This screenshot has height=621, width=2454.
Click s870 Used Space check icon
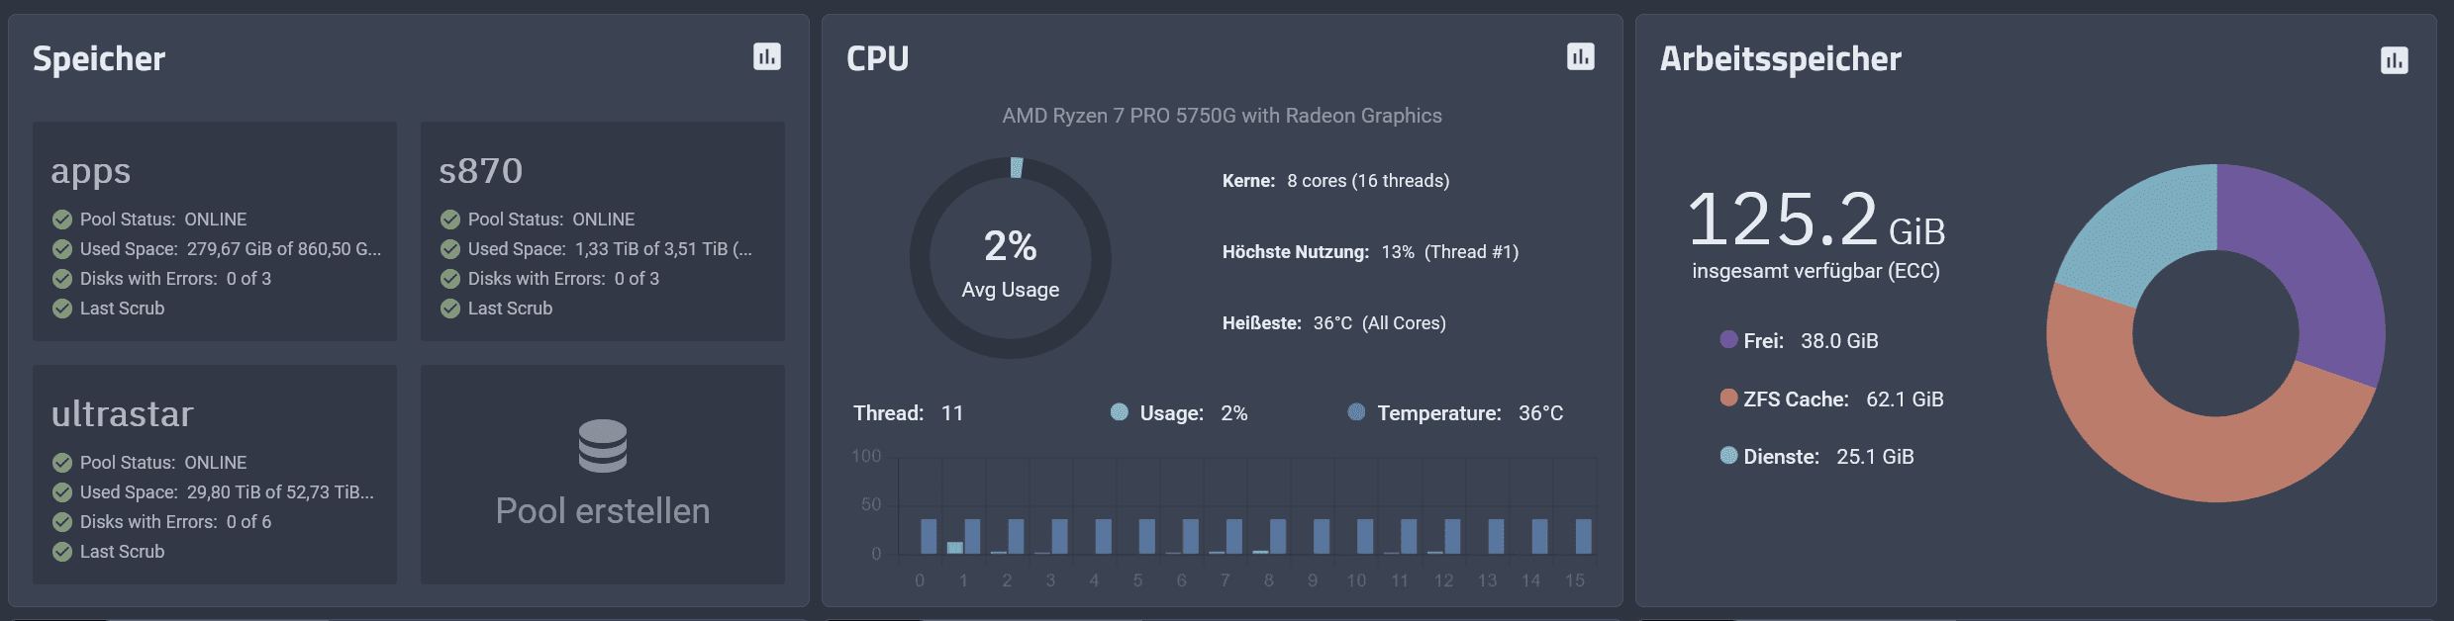(450, 249)
